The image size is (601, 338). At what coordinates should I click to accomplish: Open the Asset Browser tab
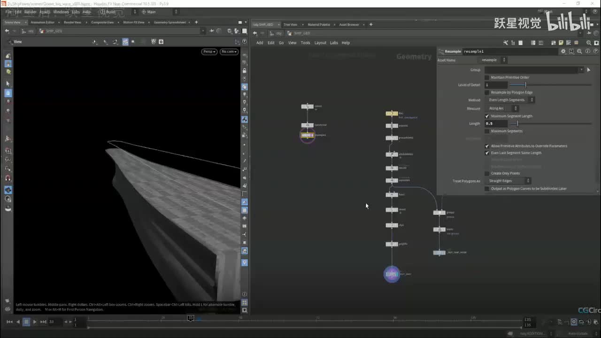[349, 24]
